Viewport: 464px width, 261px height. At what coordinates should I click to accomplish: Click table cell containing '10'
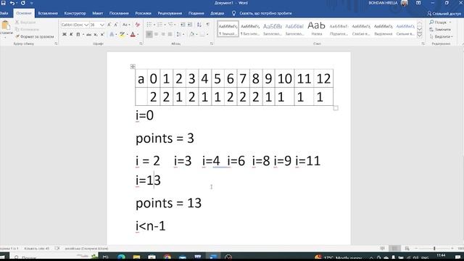(284, 79)
